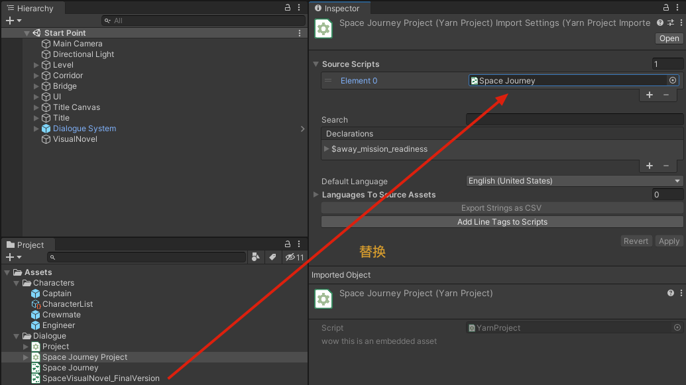
Task: Click Add Line Tags to Scripts
Action: 502,222
